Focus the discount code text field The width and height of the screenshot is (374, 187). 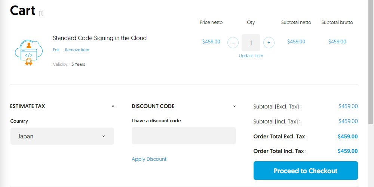coord(184,136)
